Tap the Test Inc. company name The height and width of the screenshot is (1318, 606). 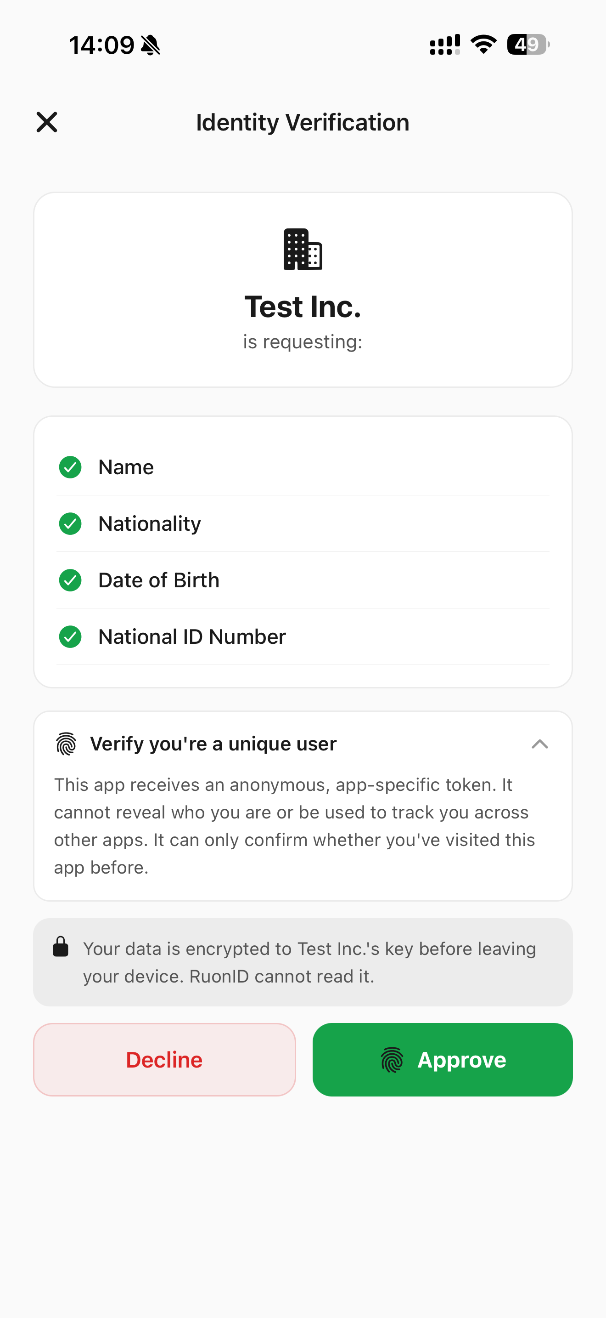tap(303, 306)
